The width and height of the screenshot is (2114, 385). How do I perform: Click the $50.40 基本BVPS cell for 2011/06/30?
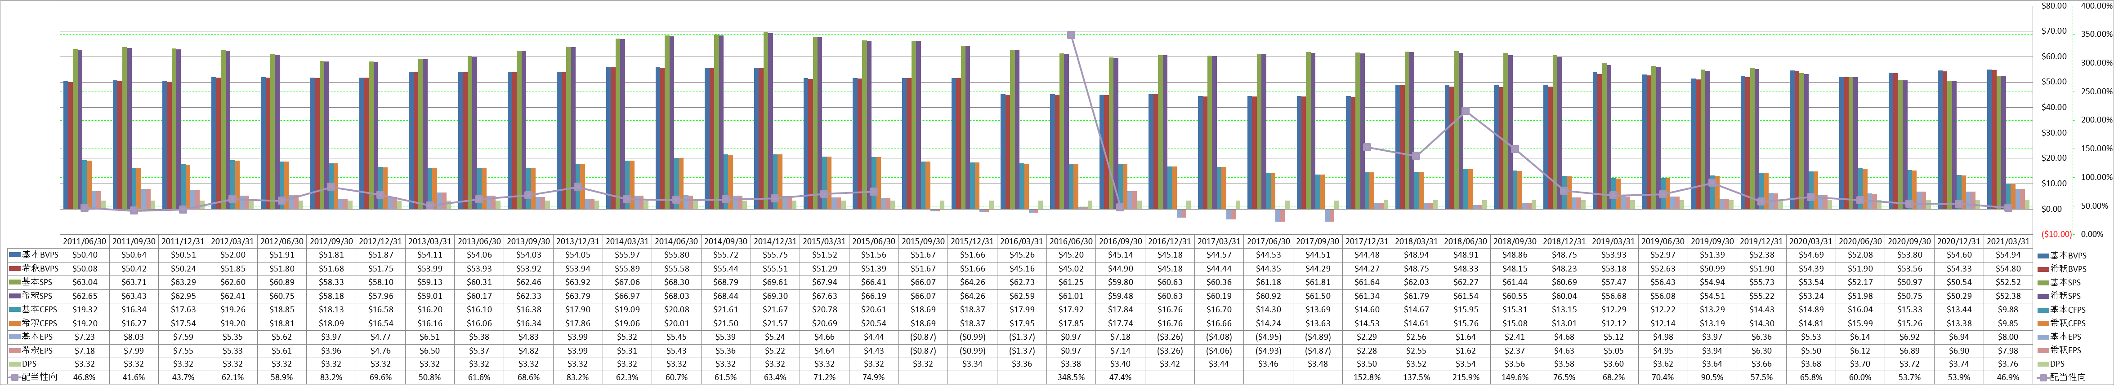tap(85, 256)
